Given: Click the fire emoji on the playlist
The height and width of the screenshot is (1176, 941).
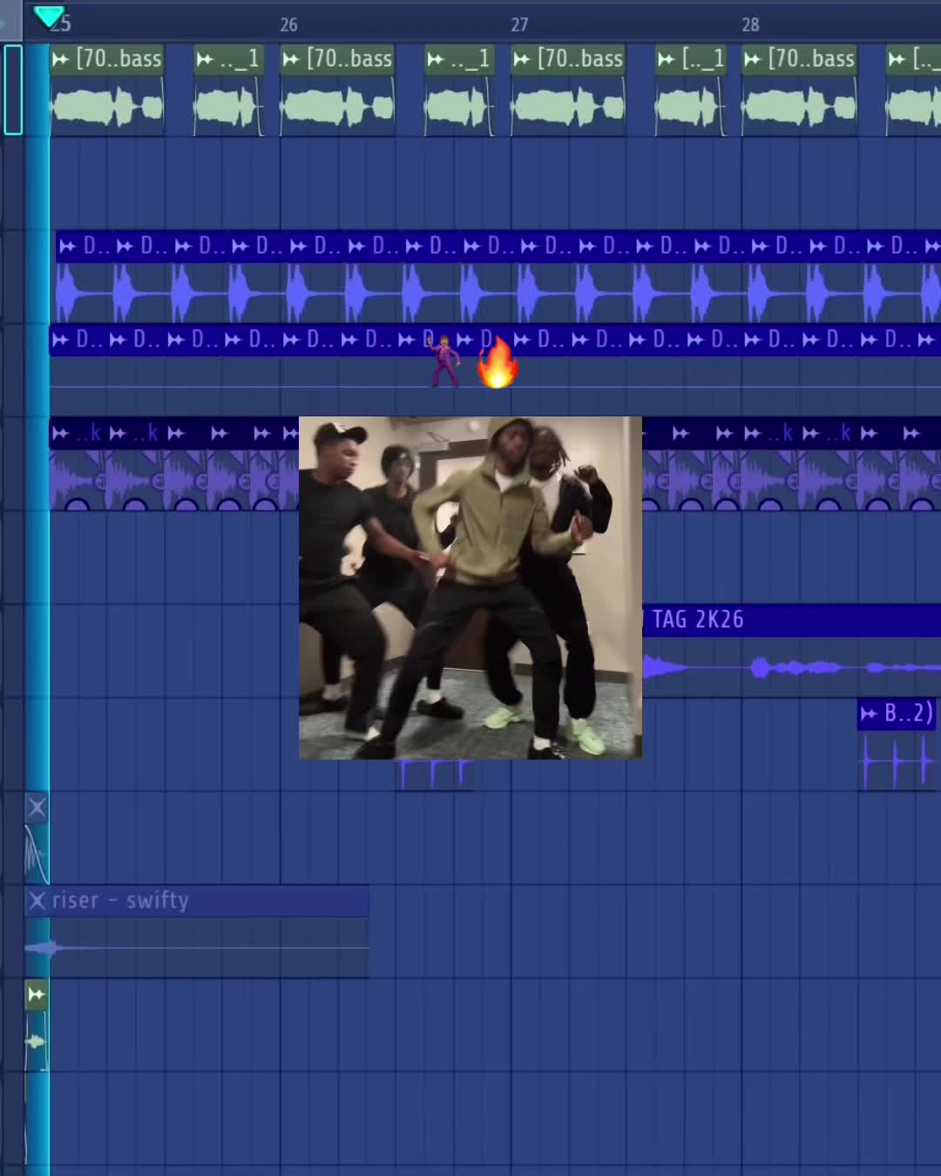Looking at the screenshot, I should [498, 362].
